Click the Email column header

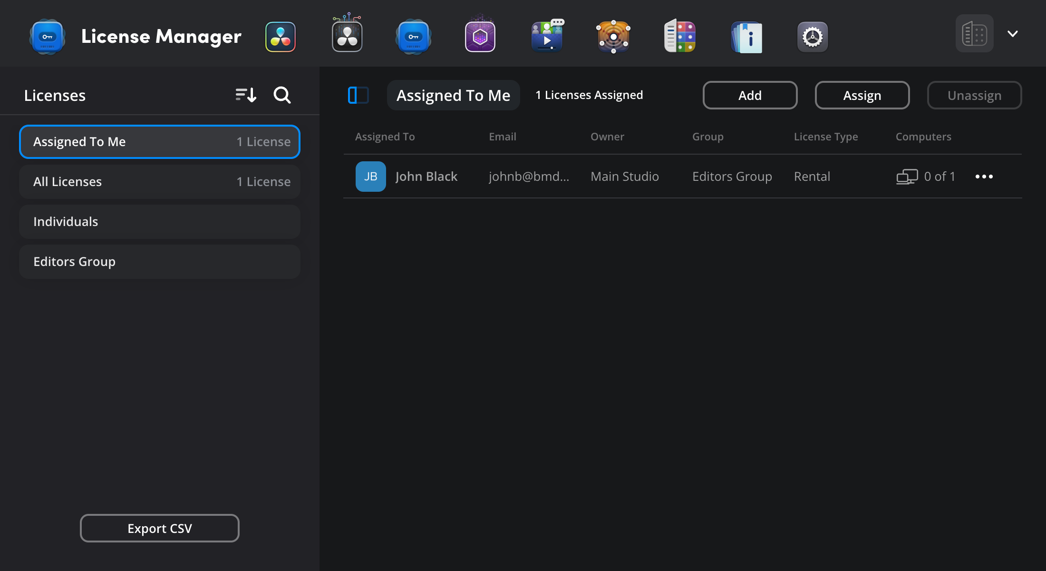[503, 137]
